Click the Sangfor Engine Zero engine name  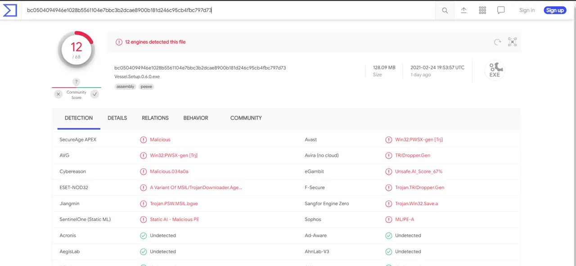[327, 203]
